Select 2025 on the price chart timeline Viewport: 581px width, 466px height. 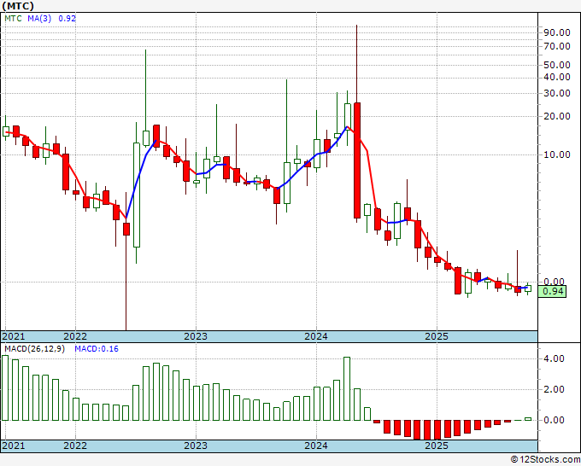[437, 336]
